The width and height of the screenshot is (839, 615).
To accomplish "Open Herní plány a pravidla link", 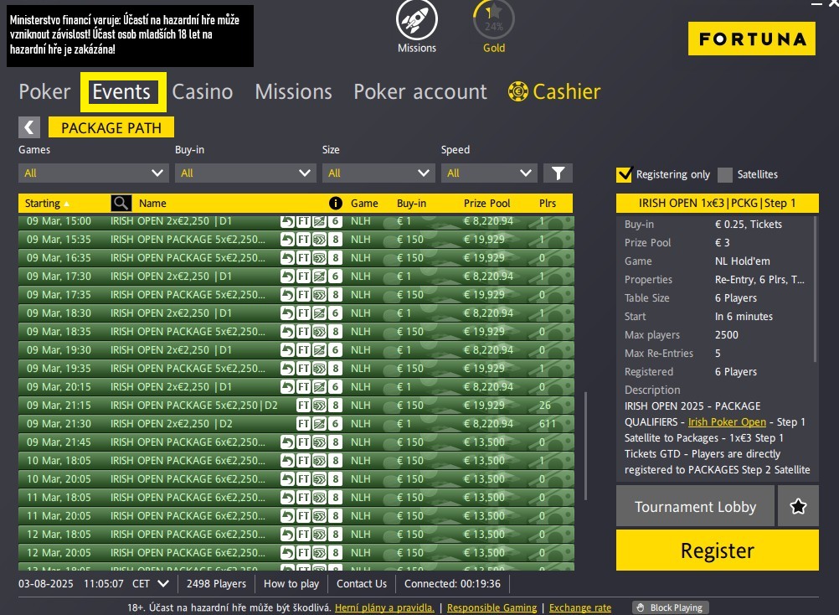I will [384, 607].
